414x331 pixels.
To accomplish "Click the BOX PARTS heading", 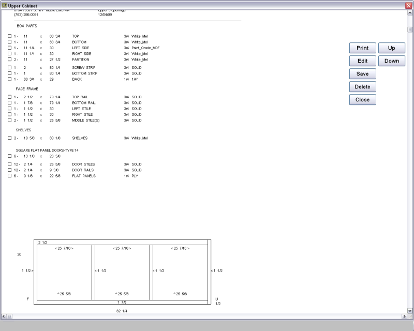I will [27, 26].
